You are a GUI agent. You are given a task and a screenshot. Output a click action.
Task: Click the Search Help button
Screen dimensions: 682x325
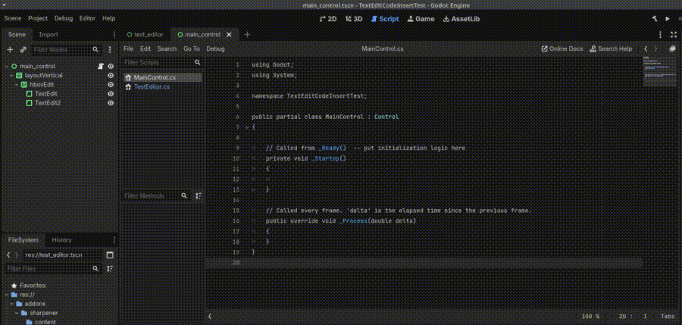click(611, 48)
